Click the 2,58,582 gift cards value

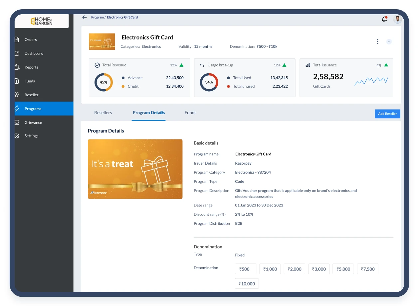[328, 77]
